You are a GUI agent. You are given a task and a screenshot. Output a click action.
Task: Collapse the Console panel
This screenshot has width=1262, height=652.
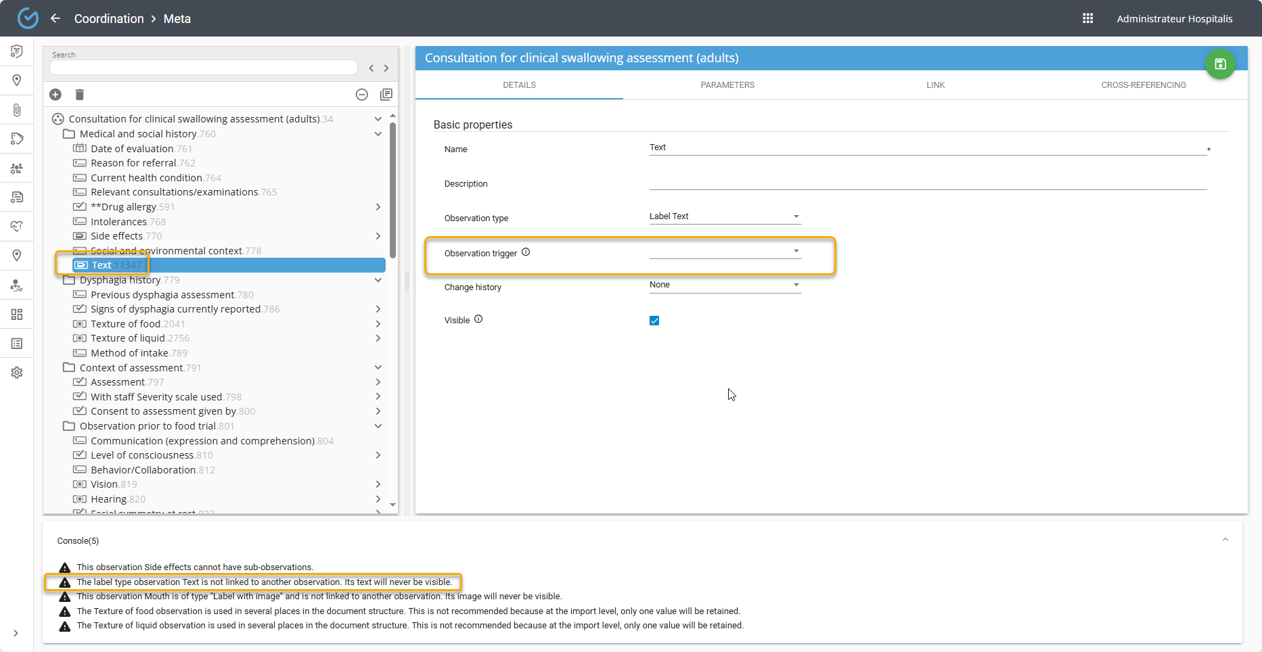(1225, 540)
